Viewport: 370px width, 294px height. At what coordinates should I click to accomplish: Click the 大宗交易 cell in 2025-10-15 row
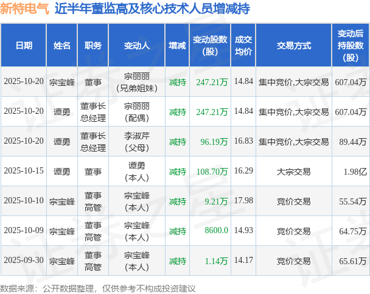coord(294,172)
